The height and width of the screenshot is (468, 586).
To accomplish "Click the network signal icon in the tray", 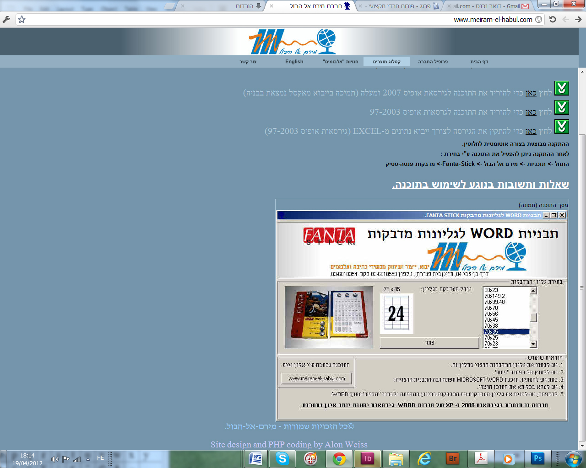I will pos(77,459).
